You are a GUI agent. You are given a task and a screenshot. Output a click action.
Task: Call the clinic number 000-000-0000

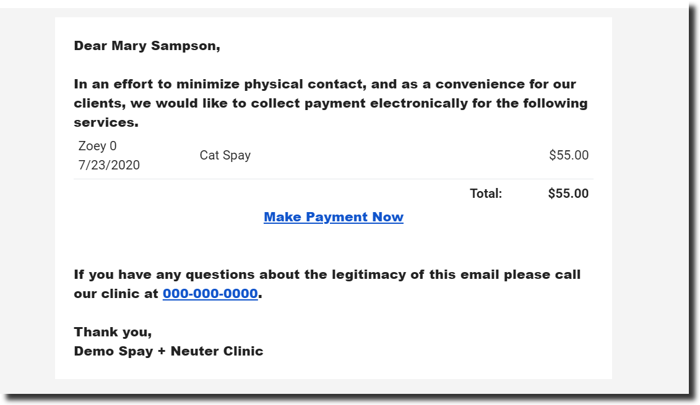click(x=210, y=294)
